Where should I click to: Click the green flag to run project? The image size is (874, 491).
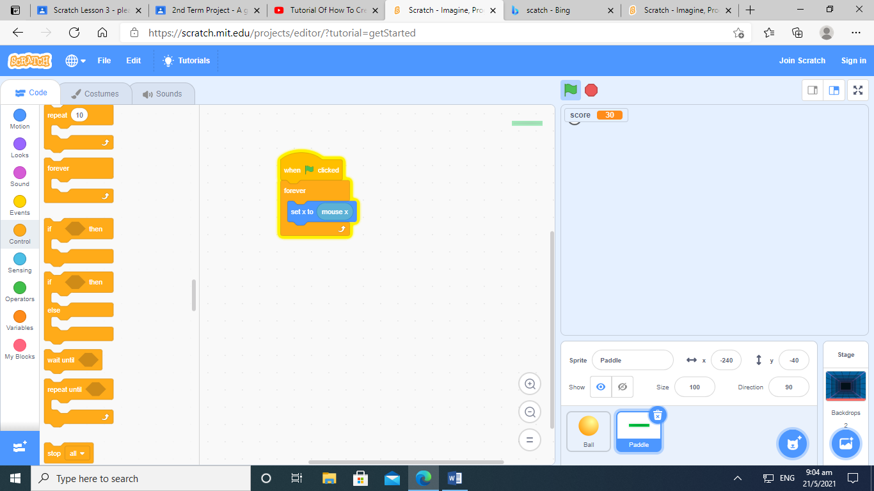[571, 90]
